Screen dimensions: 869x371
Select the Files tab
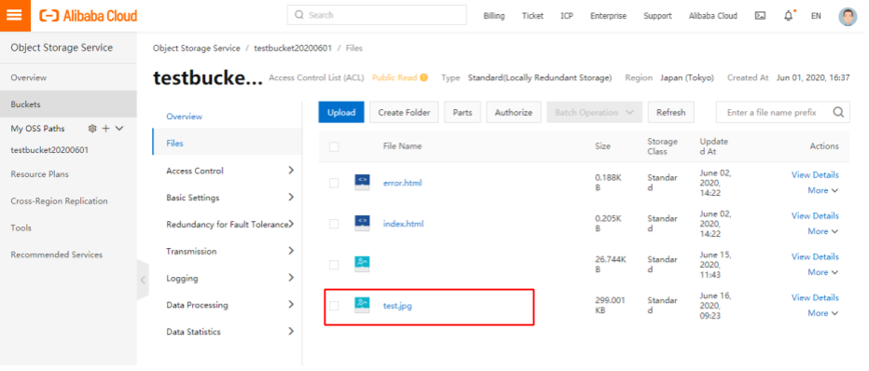[227, 143]
